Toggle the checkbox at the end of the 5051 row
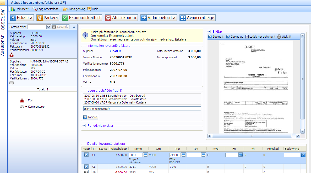 (303, 155)
